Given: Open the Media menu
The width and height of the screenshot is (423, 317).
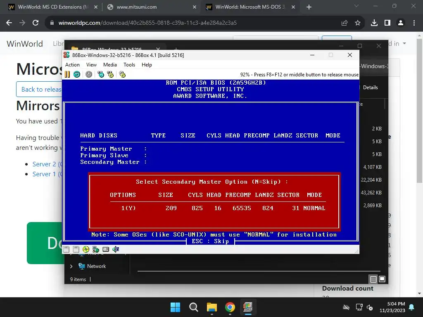Looking at the screenshot, I should [x=110, y=65].
